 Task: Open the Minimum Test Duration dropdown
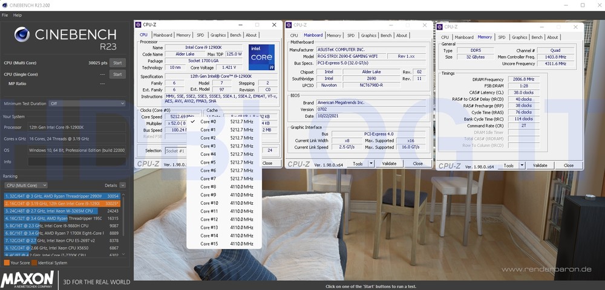[x=87, y=103]
